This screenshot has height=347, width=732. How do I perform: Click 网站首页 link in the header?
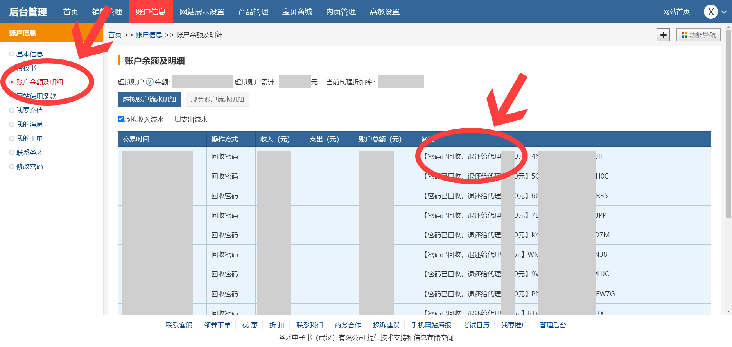(676, 12)
